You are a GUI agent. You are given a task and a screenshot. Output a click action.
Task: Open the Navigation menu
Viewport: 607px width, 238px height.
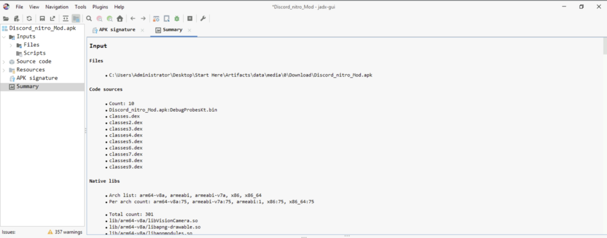(x=56, y=7)
